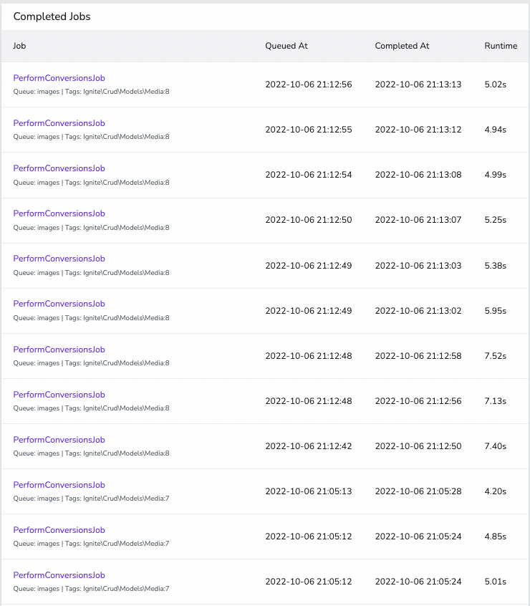Open PerformConversionsJob queued at 21:12:54
Image resolution: width=530 pixels, height=606 pixels.
coord(59,168)
